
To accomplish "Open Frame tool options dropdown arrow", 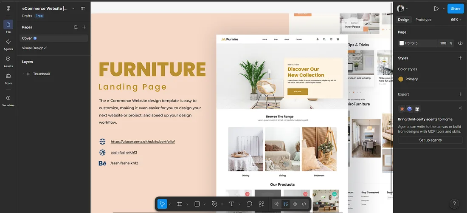I will 187,204.
